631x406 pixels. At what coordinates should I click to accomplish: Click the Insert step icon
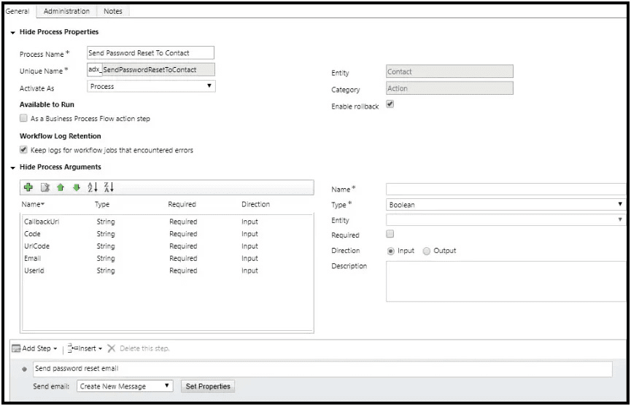click(x=72, y=348)
